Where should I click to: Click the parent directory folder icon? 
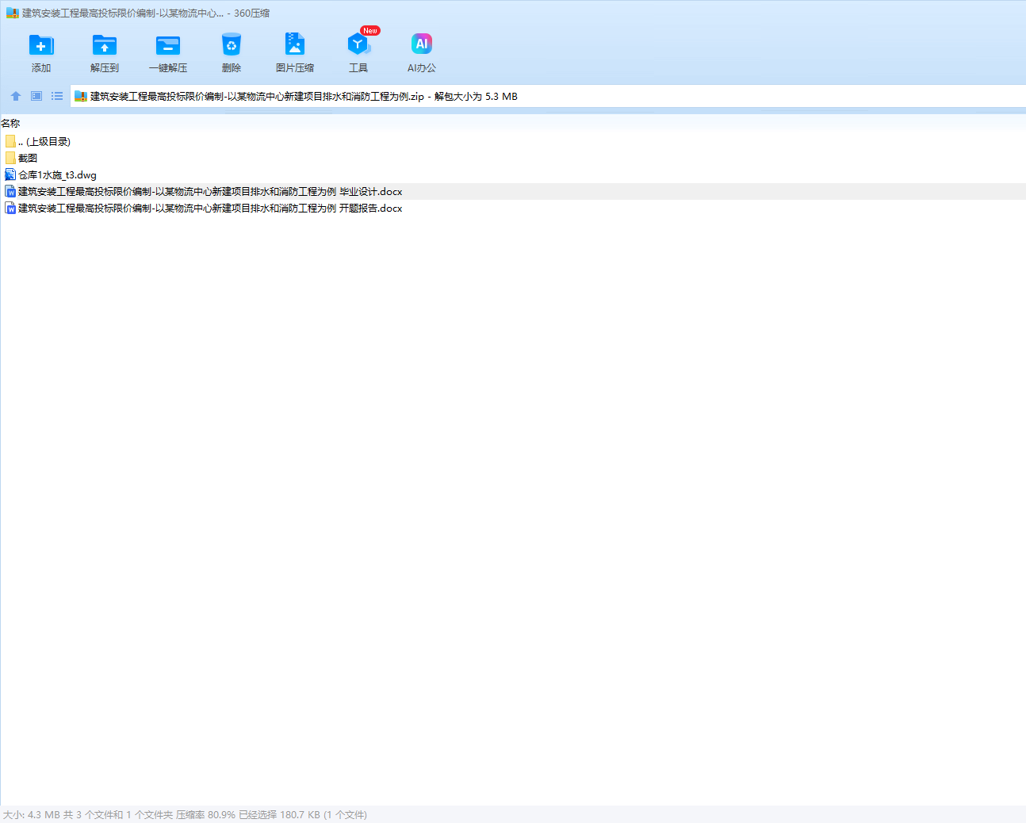coord(10,141)
